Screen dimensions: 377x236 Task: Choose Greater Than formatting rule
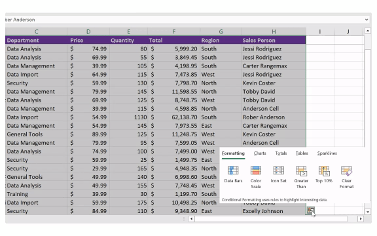point(301,177)
